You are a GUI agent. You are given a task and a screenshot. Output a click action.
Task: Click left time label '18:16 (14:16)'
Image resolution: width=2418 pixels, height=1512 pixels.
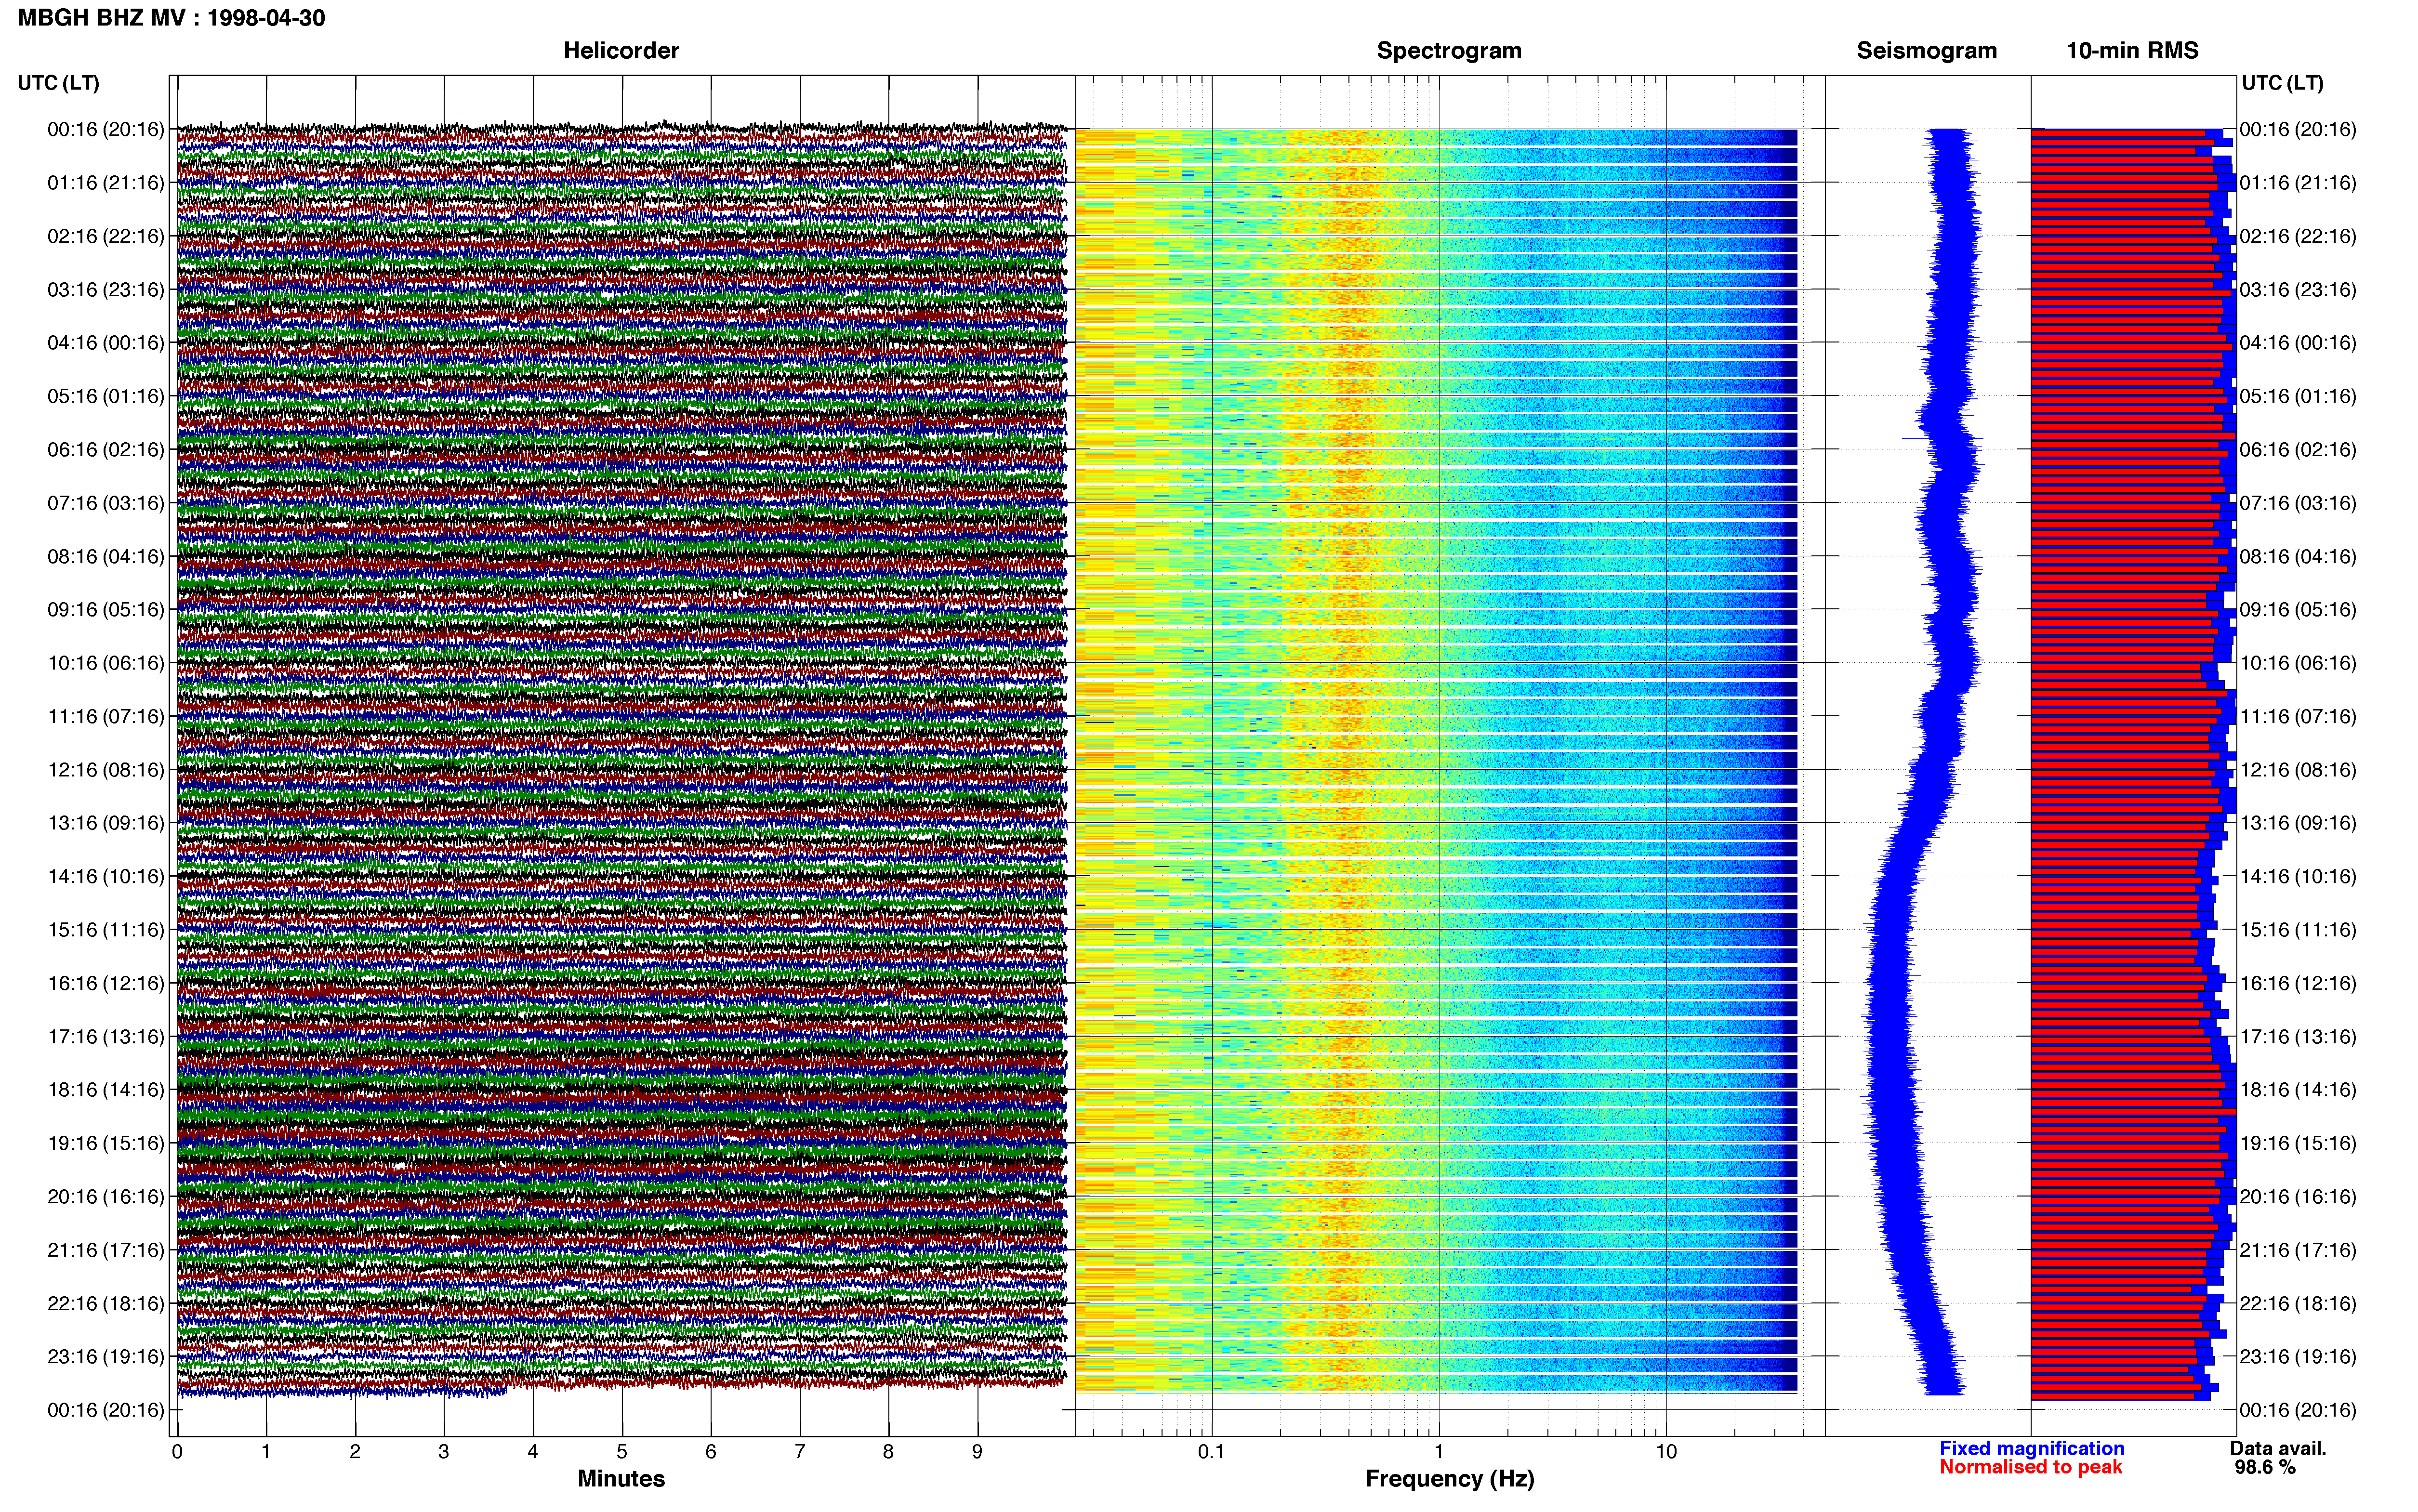pos(106,1090)
